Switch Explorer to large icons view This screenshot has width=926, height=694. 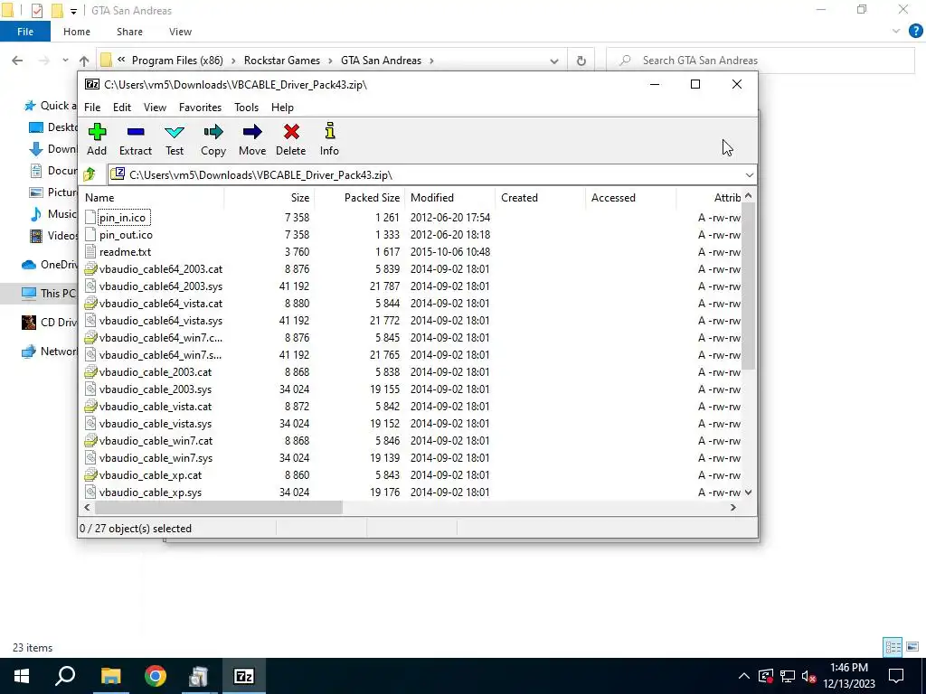pos(912,647)
